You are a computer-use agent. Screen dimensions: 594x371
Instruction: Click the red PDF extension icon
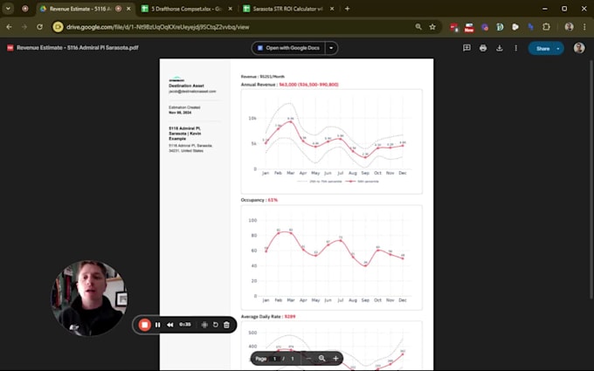coord(454,27)
